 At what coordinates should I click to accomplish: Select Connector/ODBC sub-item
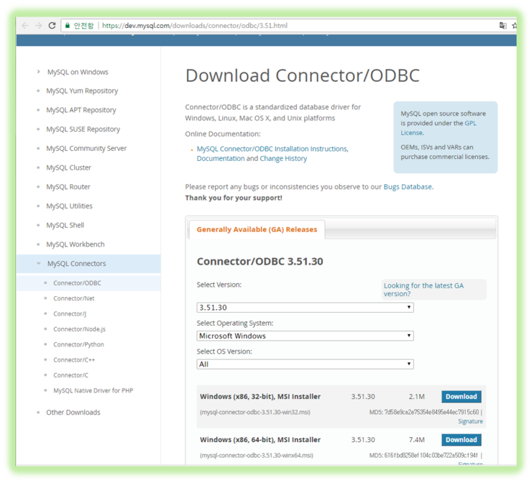pos(77,283)
